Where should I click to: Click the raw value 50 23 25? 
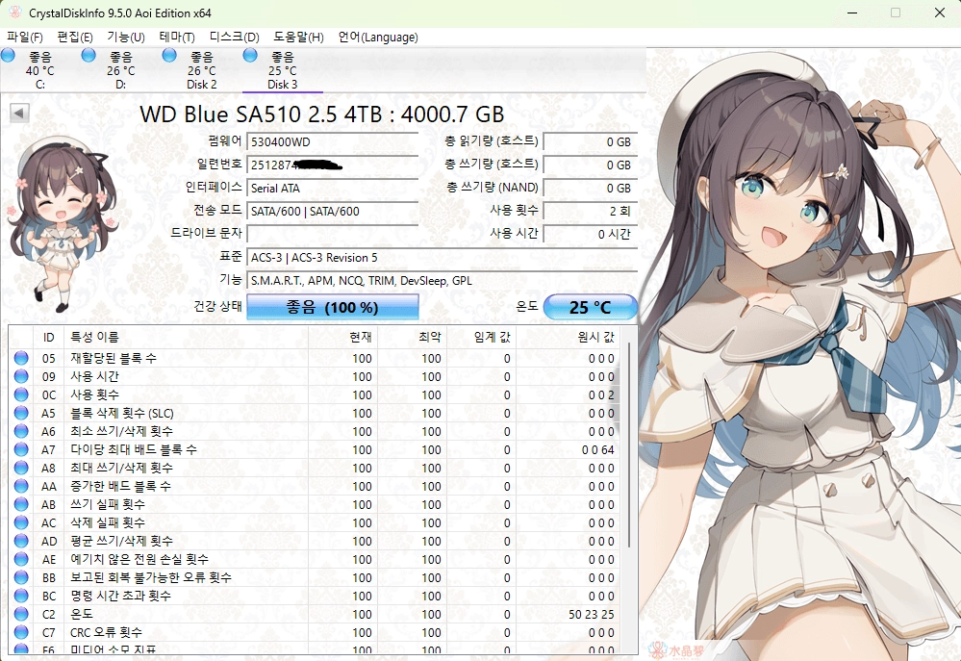click(591, 615)
